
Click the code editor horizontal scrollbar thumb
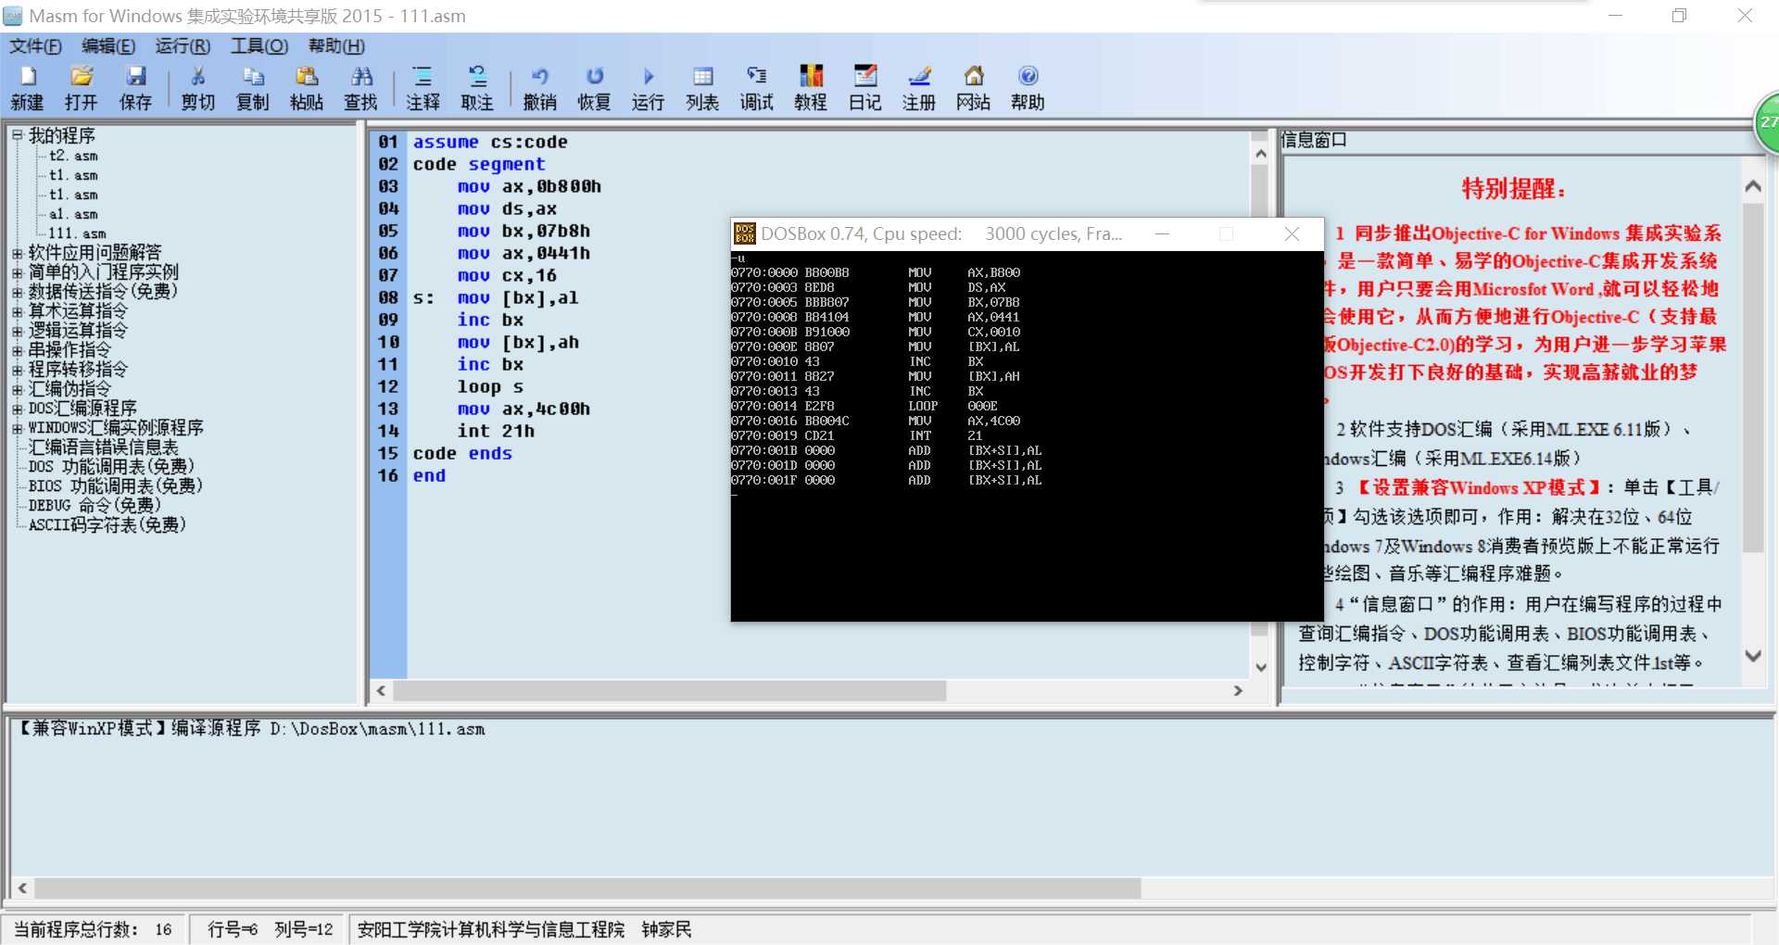point(669,691)
